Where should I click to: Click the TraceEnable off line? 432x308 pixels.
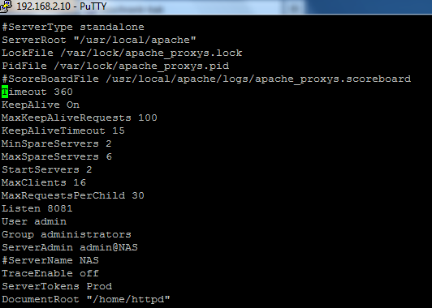50,273
